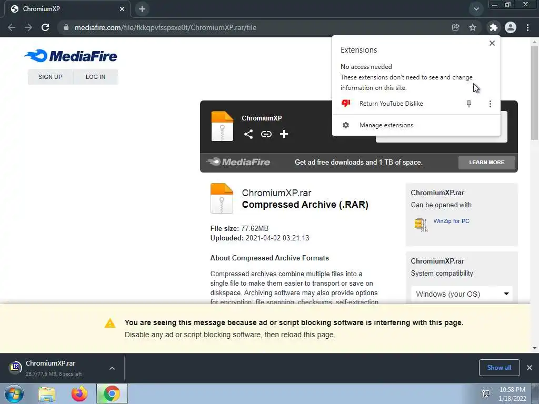Expand the ChromiumXP.rar download options arrow
The width and height of the screenshot is (539, 404).
pos(112,368)
